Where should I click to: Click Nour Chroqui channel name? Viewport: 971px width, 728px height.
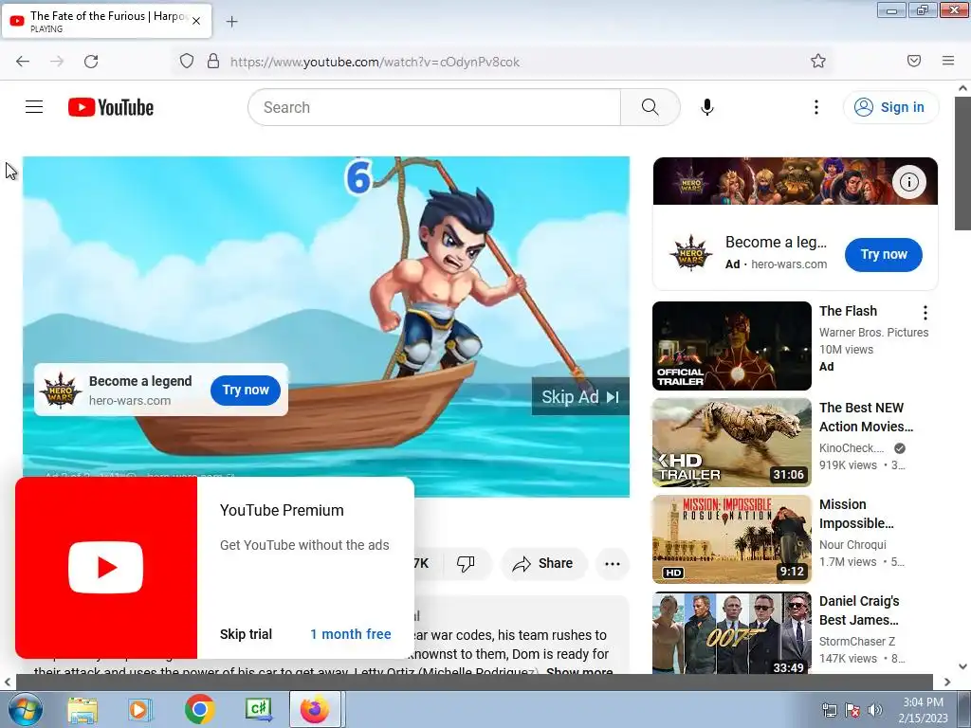coord(852,545)
